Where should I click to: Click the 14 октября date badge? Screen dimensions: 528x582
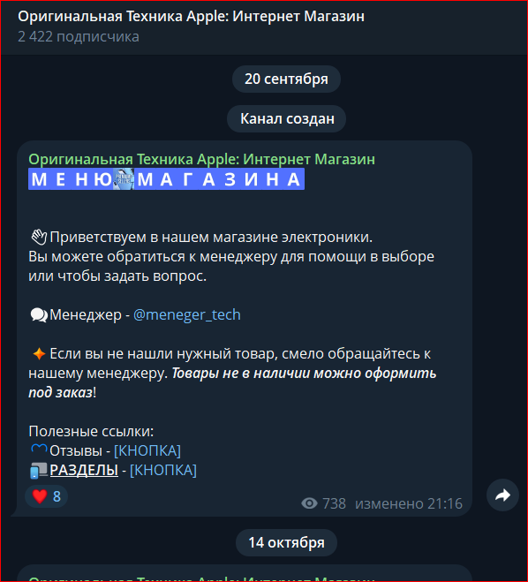point(286,542)
